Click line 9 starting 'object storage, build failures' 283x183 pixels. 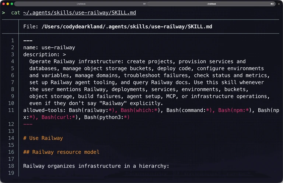pyautogui.click(x=150, y=96)
